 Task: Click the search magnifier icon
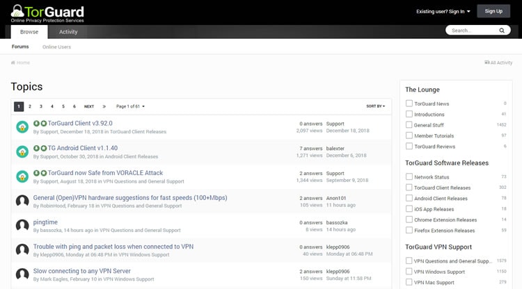pyautogui.click(x=502, y=31)
